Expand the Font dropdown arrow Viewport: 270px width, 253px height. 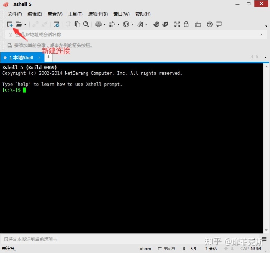pyautogui.click(x=146, y=24)
